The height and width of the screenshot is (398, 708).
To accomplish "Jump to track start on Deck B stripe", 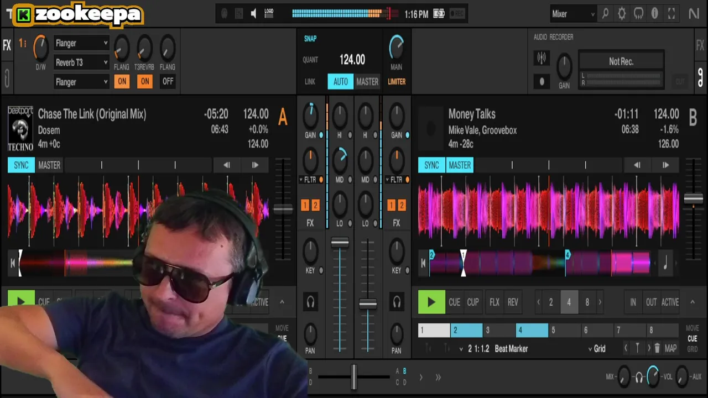I will coord(423,264).
